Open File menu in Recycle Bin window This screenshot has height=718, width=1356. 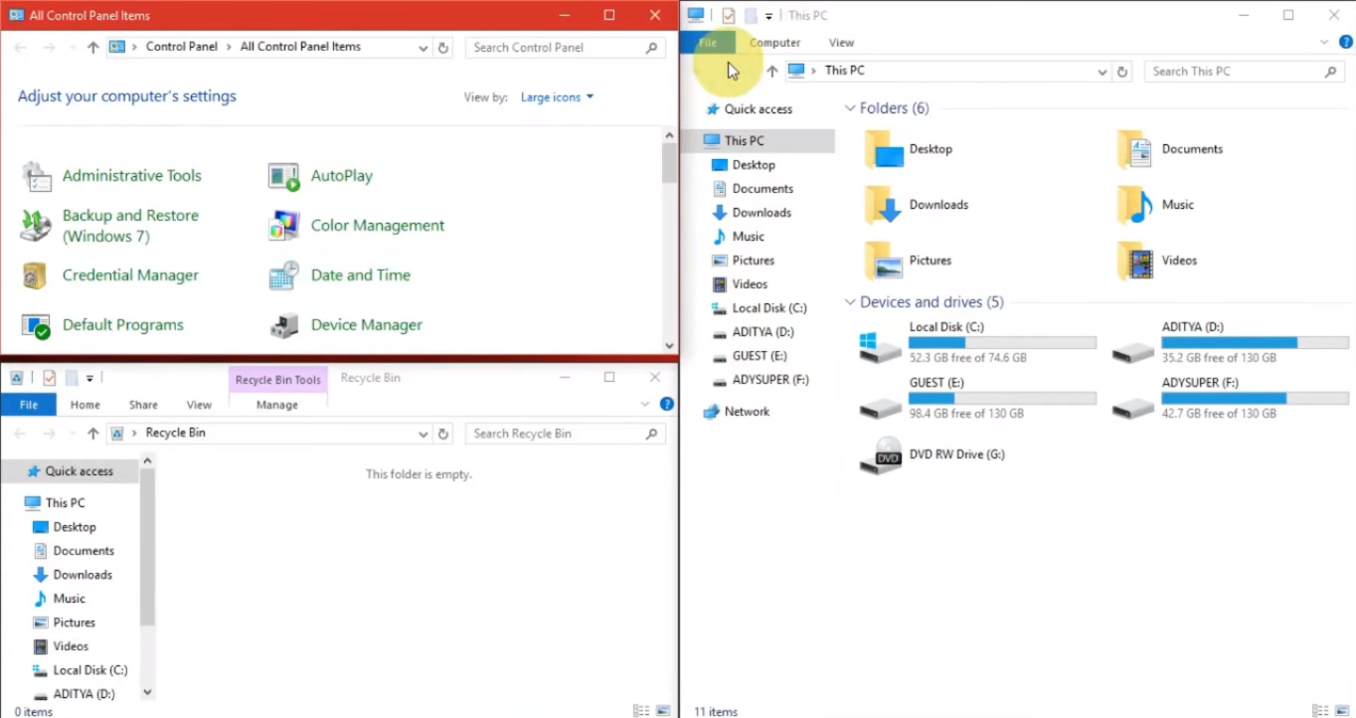(x=29, y=405)
